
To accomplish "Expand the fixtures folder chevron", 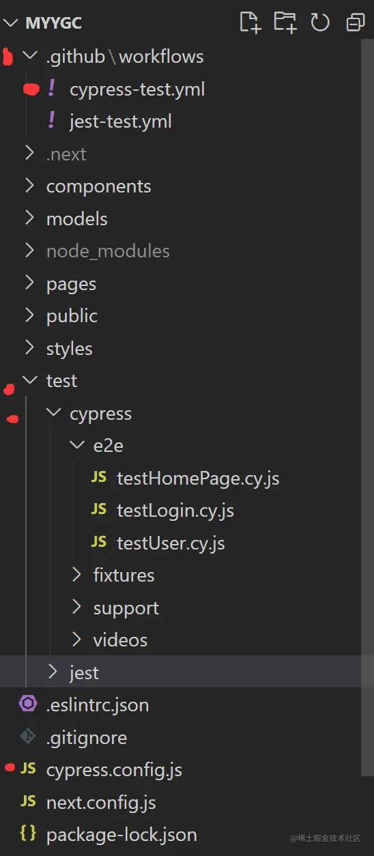I will (76, 574).
